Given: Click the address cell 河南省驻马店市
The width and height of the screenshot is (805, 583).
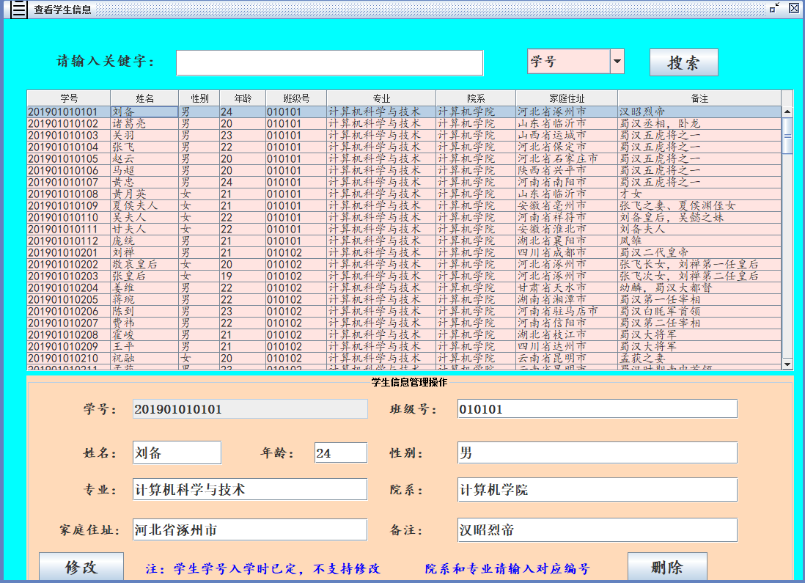Looking at the screenshot, I should point(567,311).
